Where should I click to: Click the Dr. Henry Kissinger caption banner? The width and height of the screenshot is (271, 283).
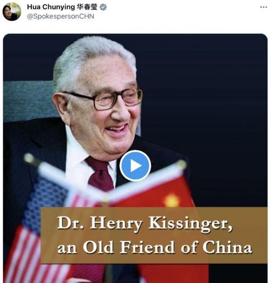(x=154, y=235)
